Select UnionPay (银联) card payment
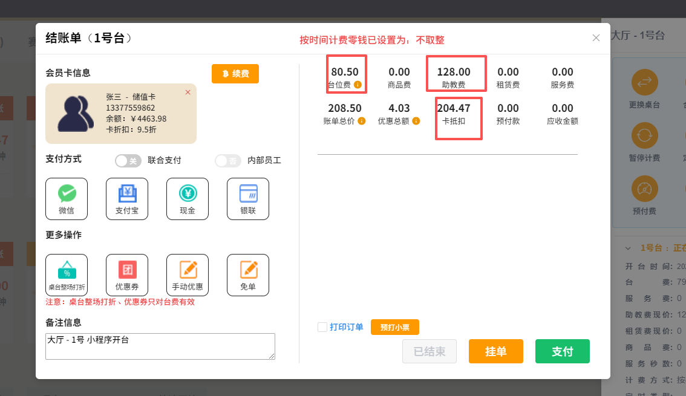Viewport: 686px width, 396px height. click(x=248, y=199)
